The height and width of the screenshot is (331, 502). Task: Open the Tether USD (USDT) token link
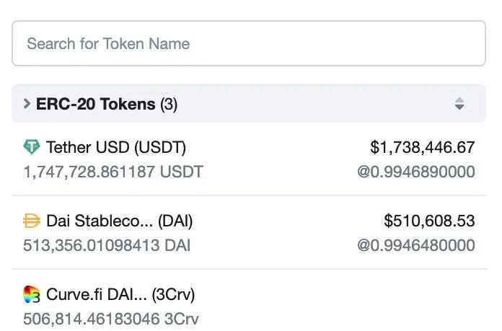coord(116,147)
